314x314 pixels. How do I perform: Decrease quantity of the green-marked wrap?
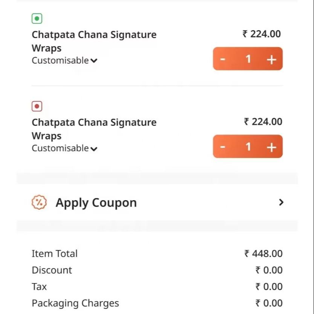tap(223, 59)
